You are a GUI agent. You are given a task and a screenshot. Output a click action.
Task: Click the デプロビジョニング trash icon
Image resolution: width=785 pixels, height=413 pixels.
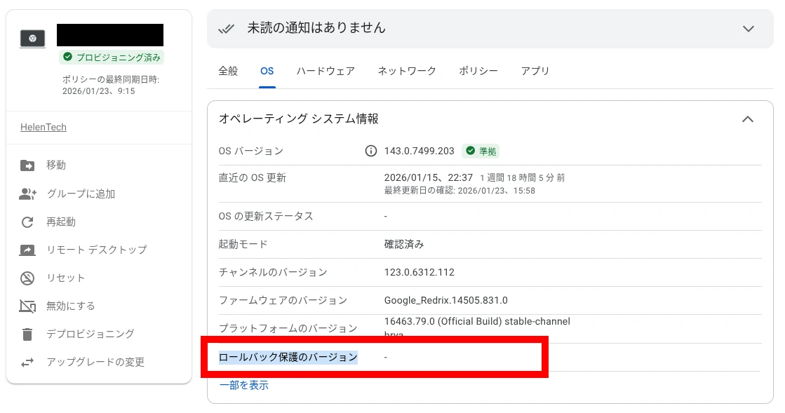tap(27, 334)
